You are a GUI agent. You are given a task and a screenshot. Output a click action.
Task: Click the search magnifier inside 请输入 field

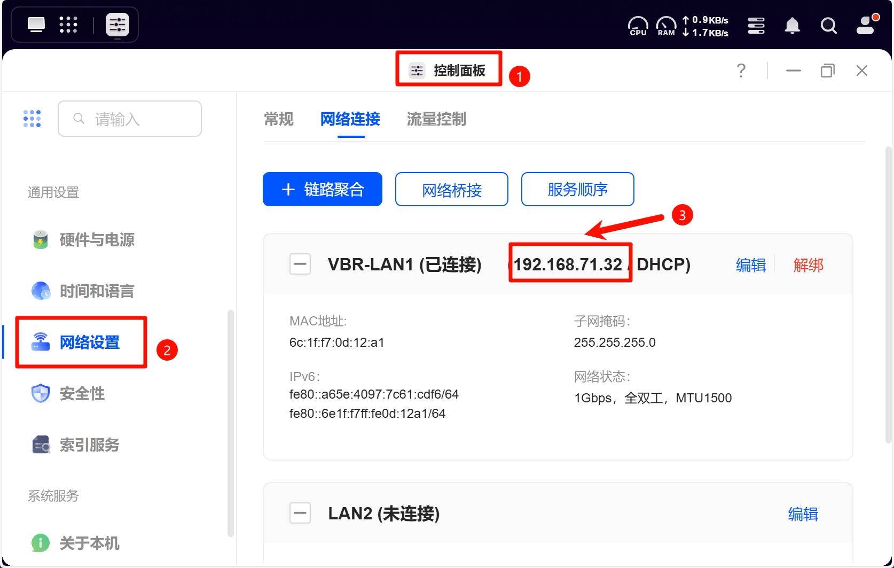pyautogui.click(x=79, y=119)
